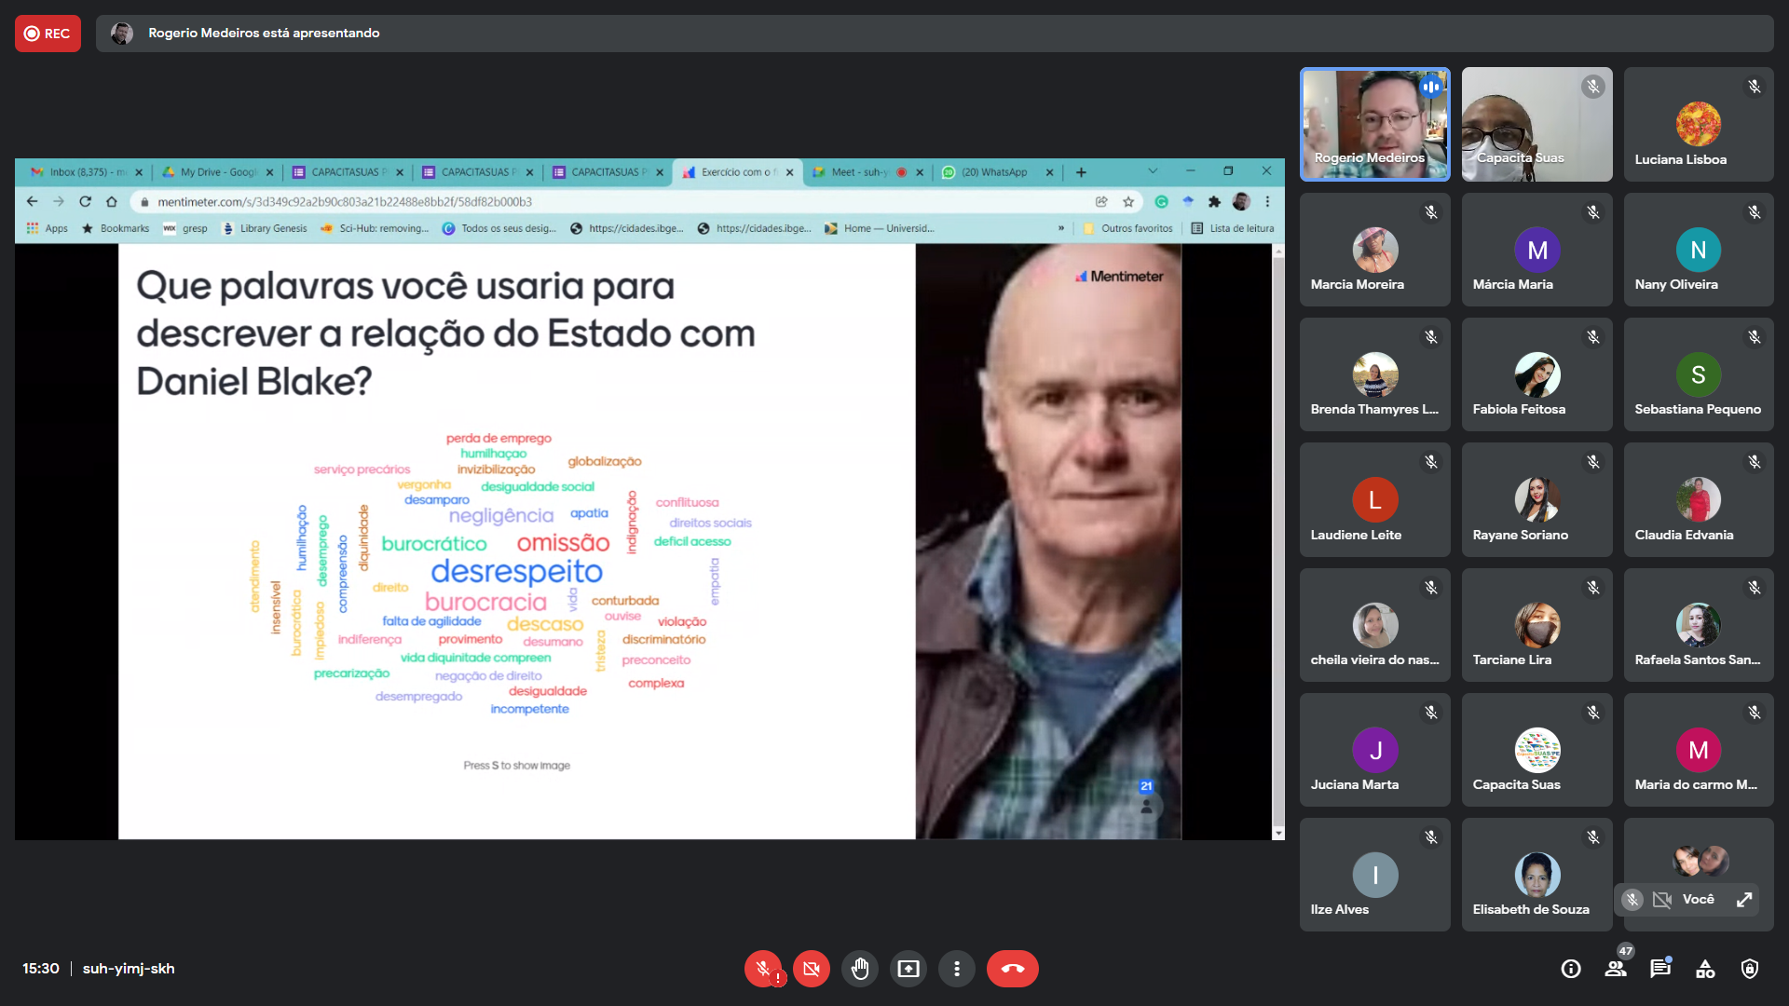
Task: Show everyone participants panel
Action: coord(1616,969)
